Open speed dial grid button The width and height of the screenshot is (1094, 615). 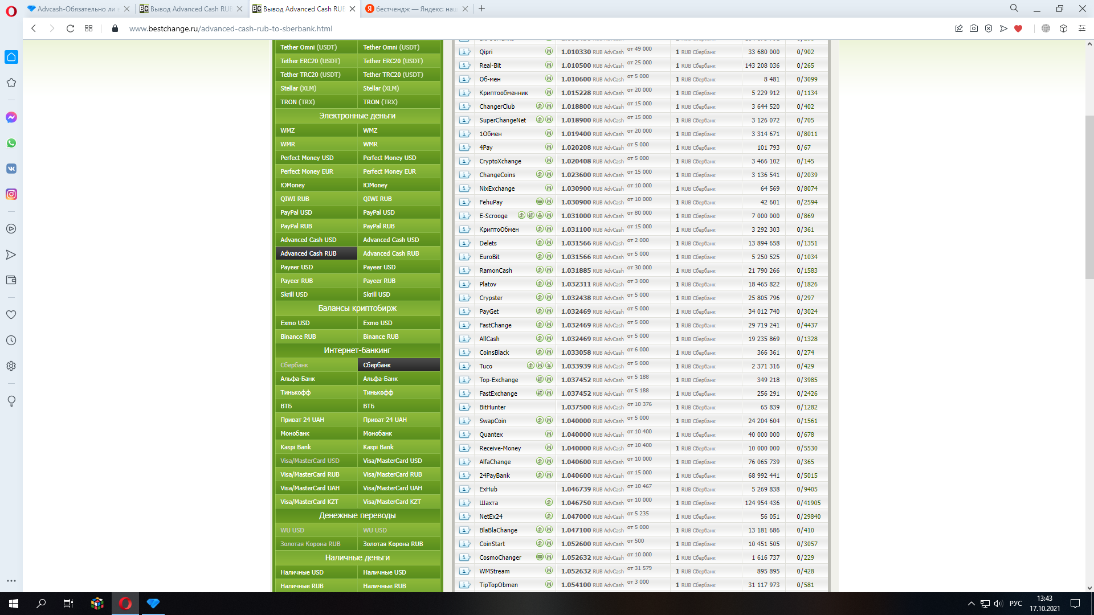coord(88,28)
